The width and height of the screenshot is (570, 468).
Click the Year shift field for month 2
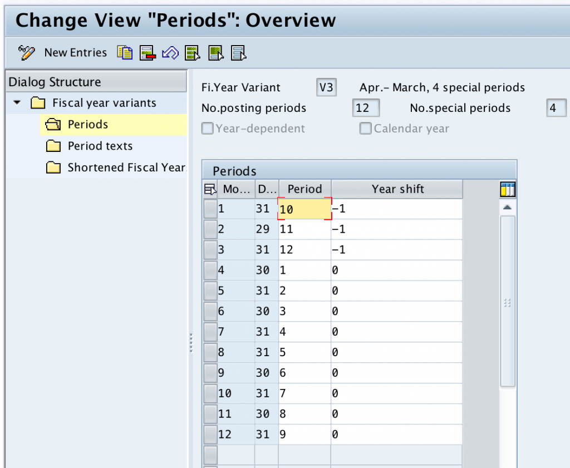pos(396,229)
